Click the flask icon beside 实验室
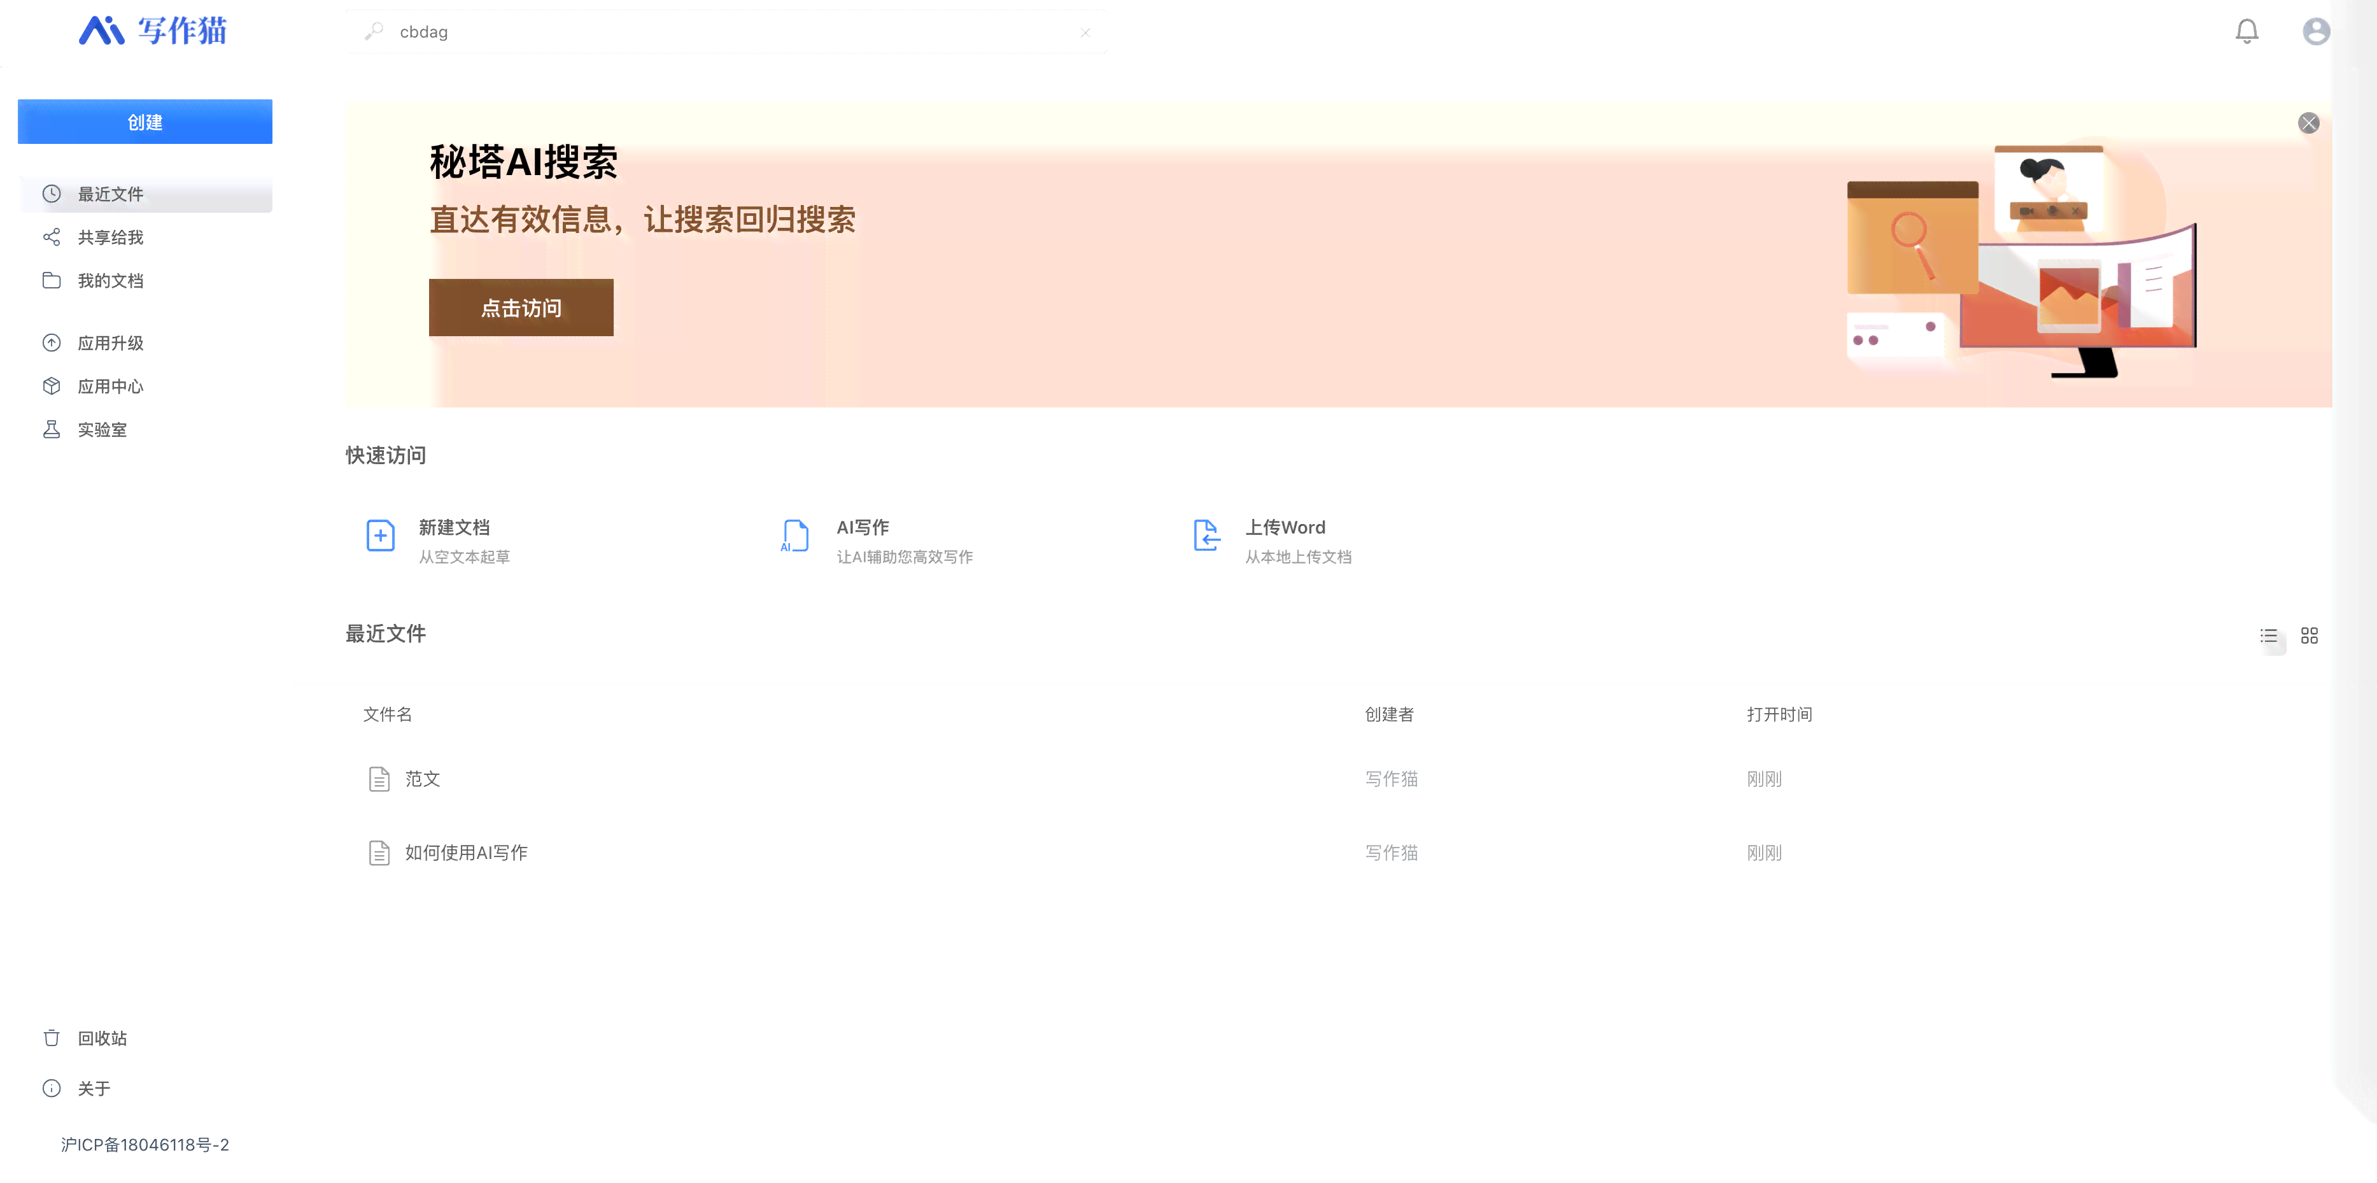Image resolution: width=2377 pixels, height=1183 pixels. pyautogui.click(x=52, y=430)
